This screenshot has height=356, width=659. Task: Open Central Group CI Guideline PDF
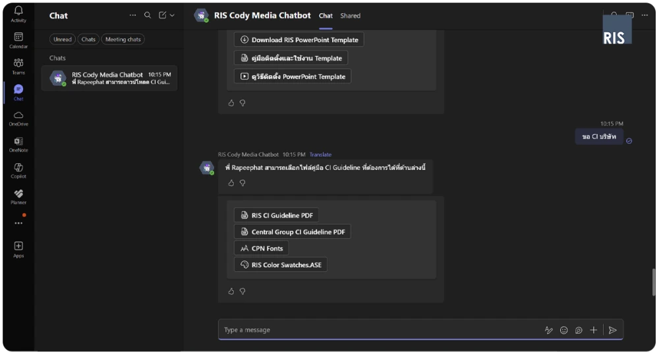coord(292,232)
